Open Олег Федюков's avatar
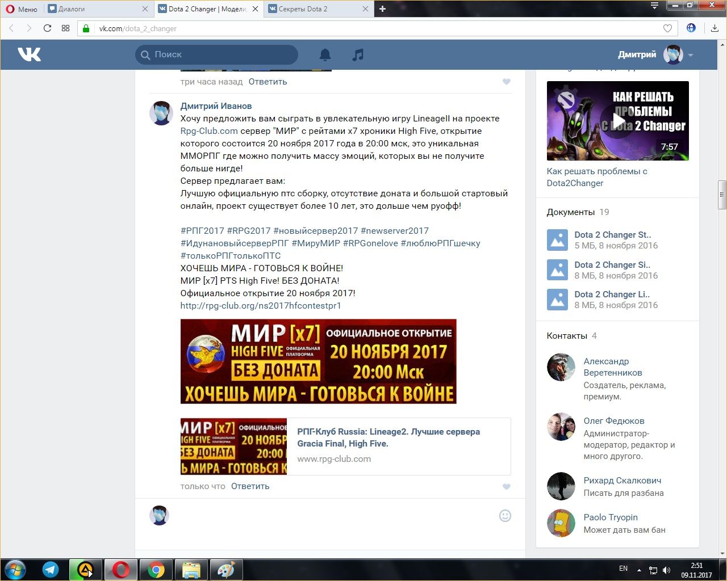Screen dimensions: 727x581 coord(561,427)
